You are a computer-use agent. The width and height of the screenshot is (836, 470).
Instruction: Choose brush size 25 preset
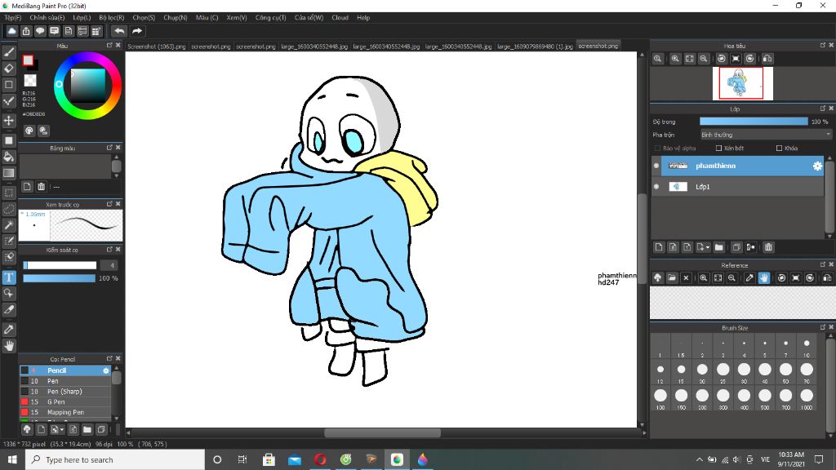pos(723,371)
